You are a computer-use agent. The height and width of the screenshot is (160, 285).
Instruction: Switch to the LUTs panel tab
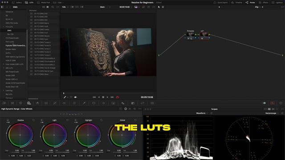[29, 3]
